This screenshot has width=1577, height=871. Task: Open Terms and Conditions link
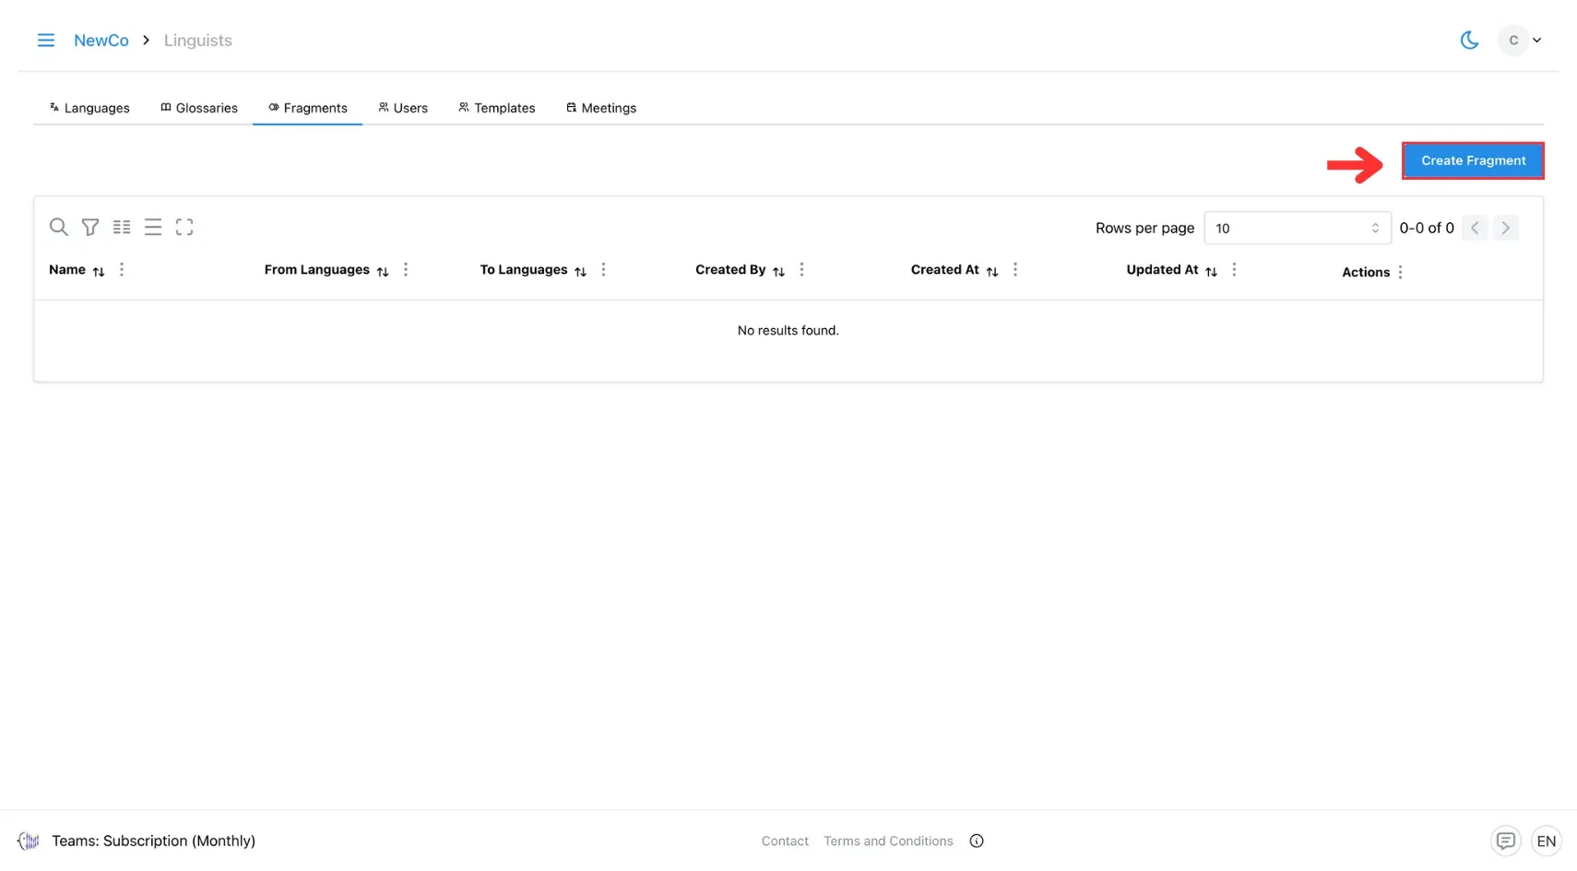888,842
